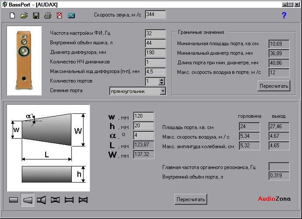This screenshot has height=219, width=302.
Task: Select the horn-flared port shape icon
Action: (x=41, y=200)
